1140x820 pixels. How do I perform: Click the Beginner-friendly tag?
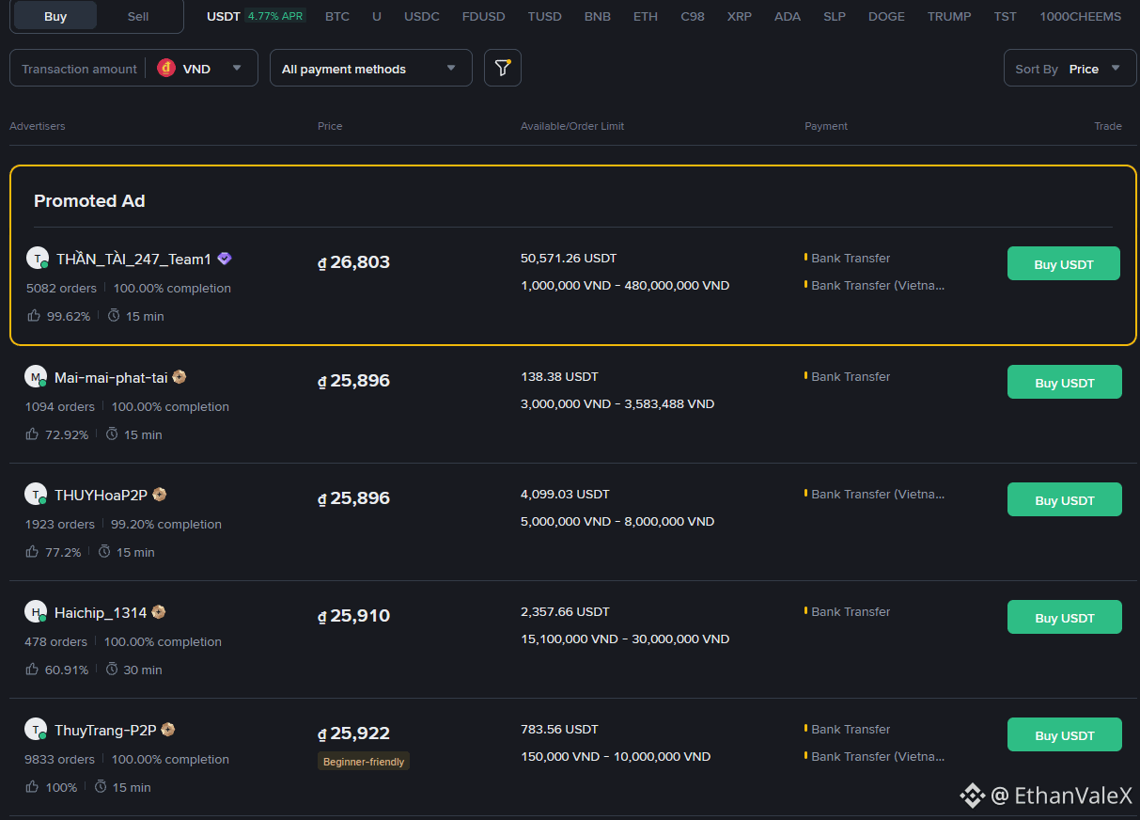[364, 762]
